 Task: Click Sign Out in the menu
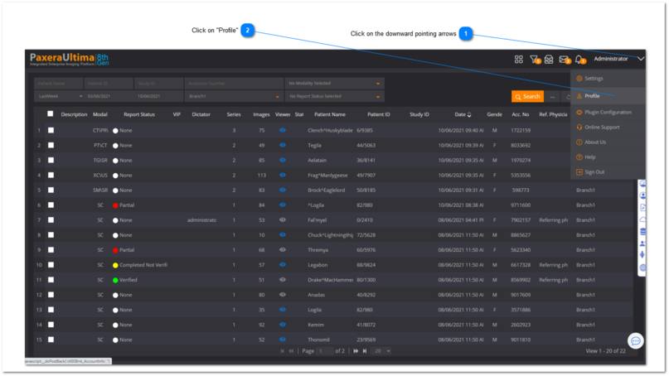(x=594, y=172)
